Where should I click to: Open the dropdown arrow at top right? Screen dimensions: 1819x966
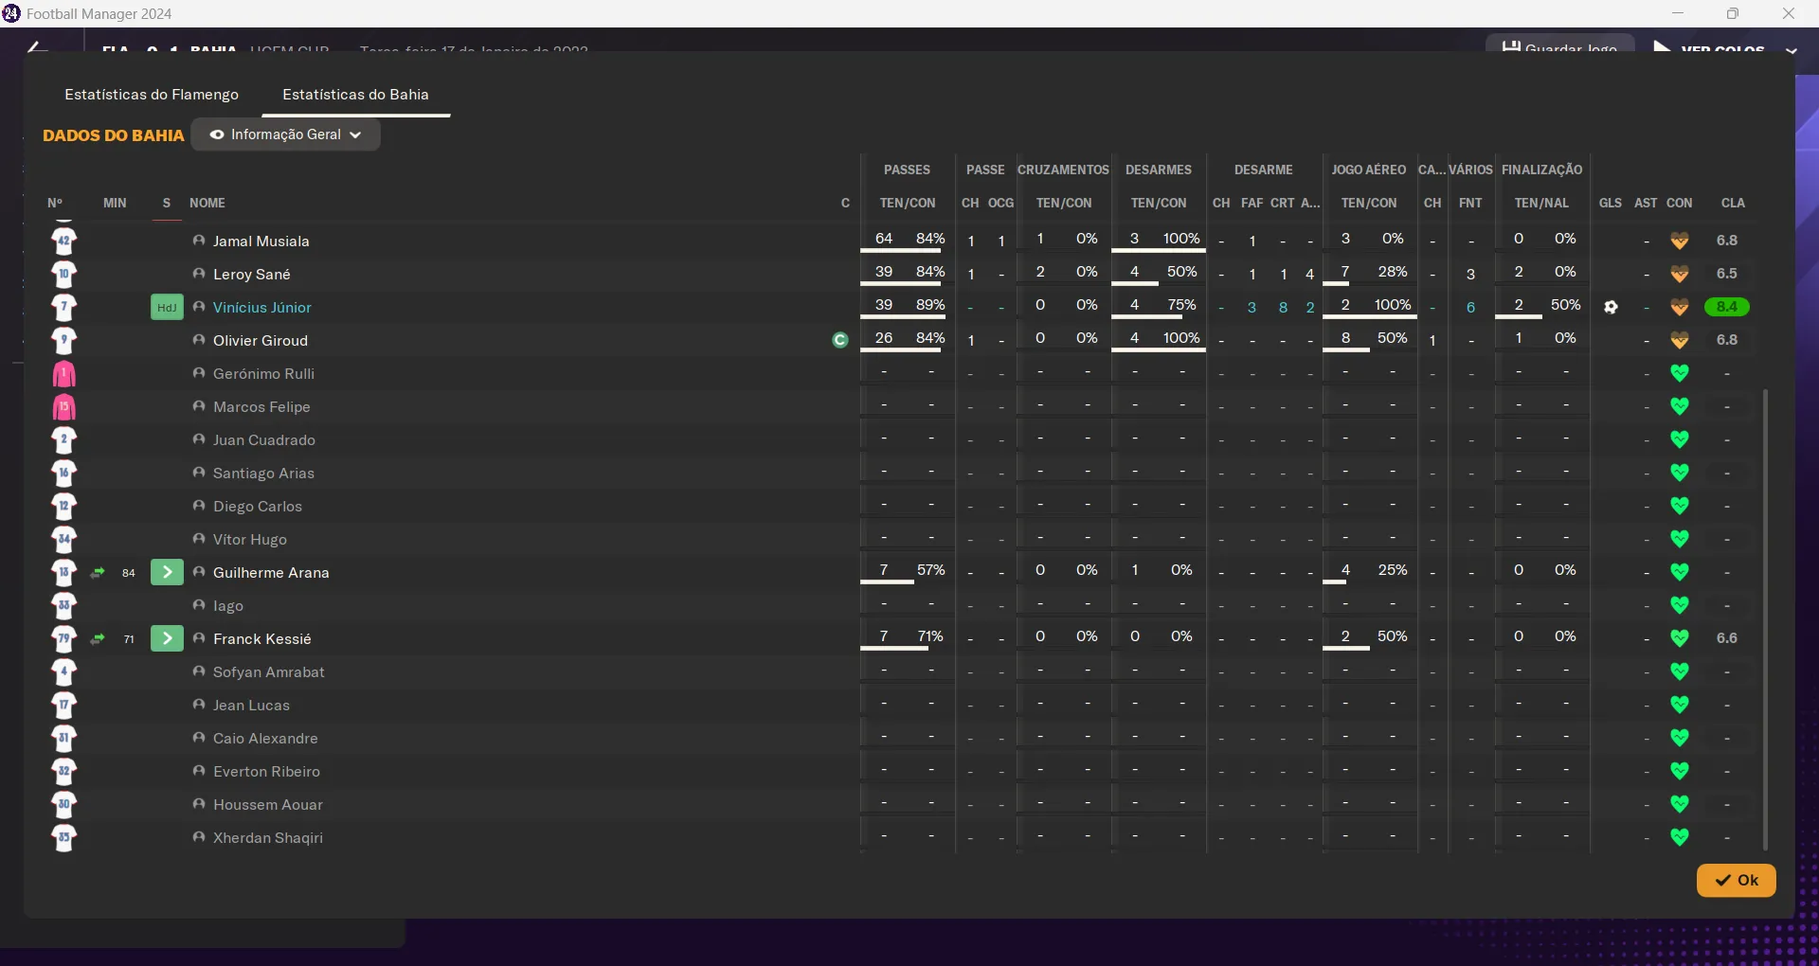(x=1792, y=49)
